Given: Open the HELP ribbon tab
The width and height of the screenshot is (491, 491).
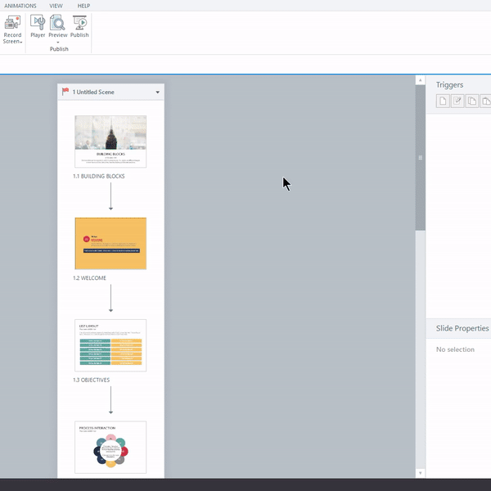Looking at the screenshot, I should coord(83,6).
